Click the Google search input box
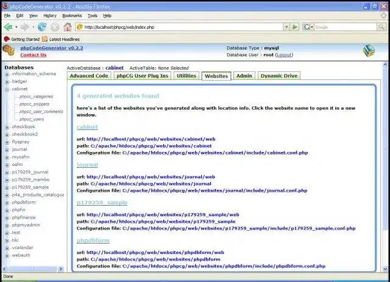This screenshot has height=282, width=390. tap(346, 27)
